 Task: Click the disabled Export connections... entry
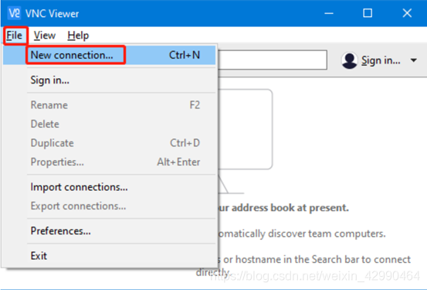point(109,206)
